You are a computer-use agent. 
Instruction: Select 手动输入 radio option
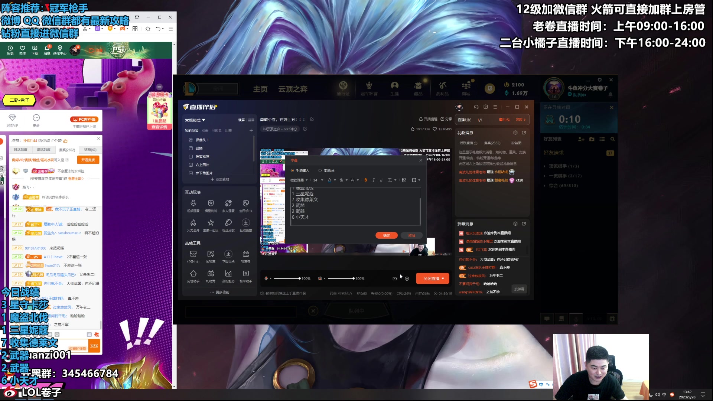pos(292,171)
